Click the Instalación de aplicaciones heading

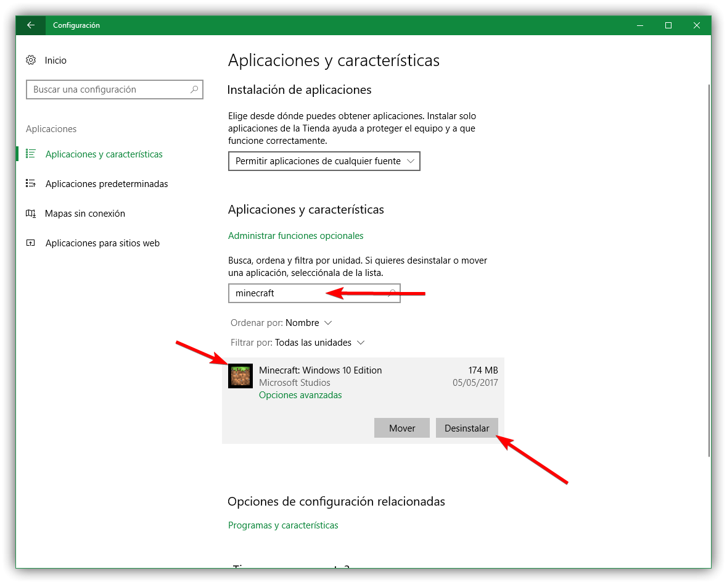click(300, 90)
